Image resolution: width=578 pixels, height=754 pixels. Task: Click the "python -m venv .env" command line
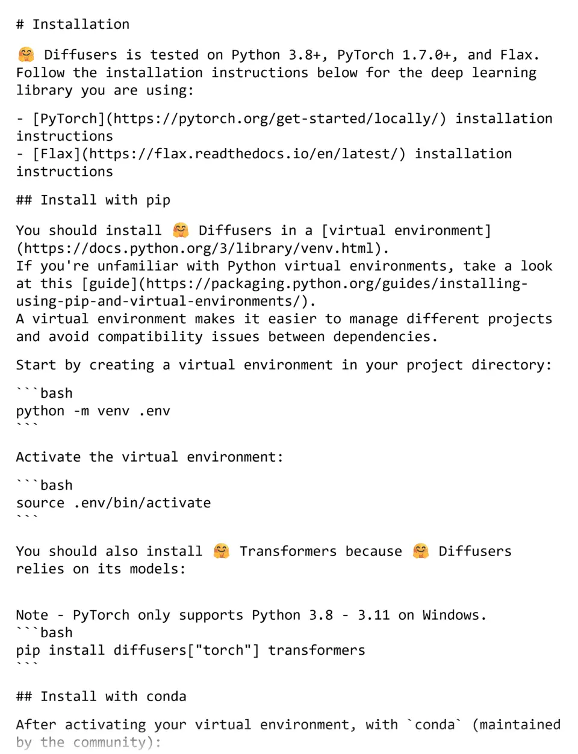[93, 411]
